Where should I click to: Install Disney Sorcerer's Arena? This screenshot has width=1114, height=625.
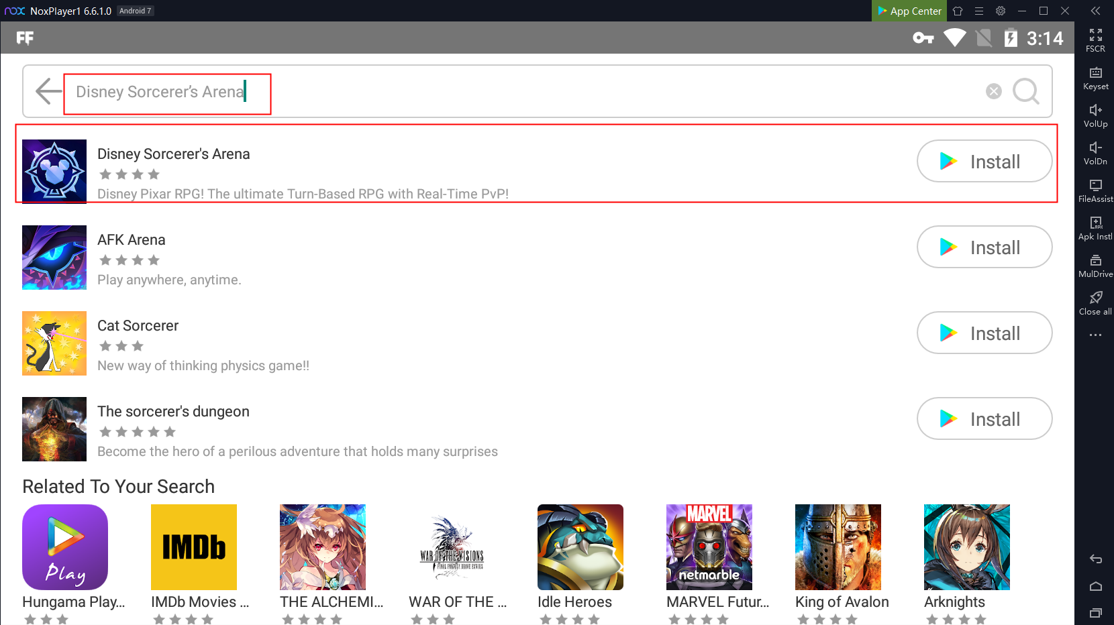(984, 161)
